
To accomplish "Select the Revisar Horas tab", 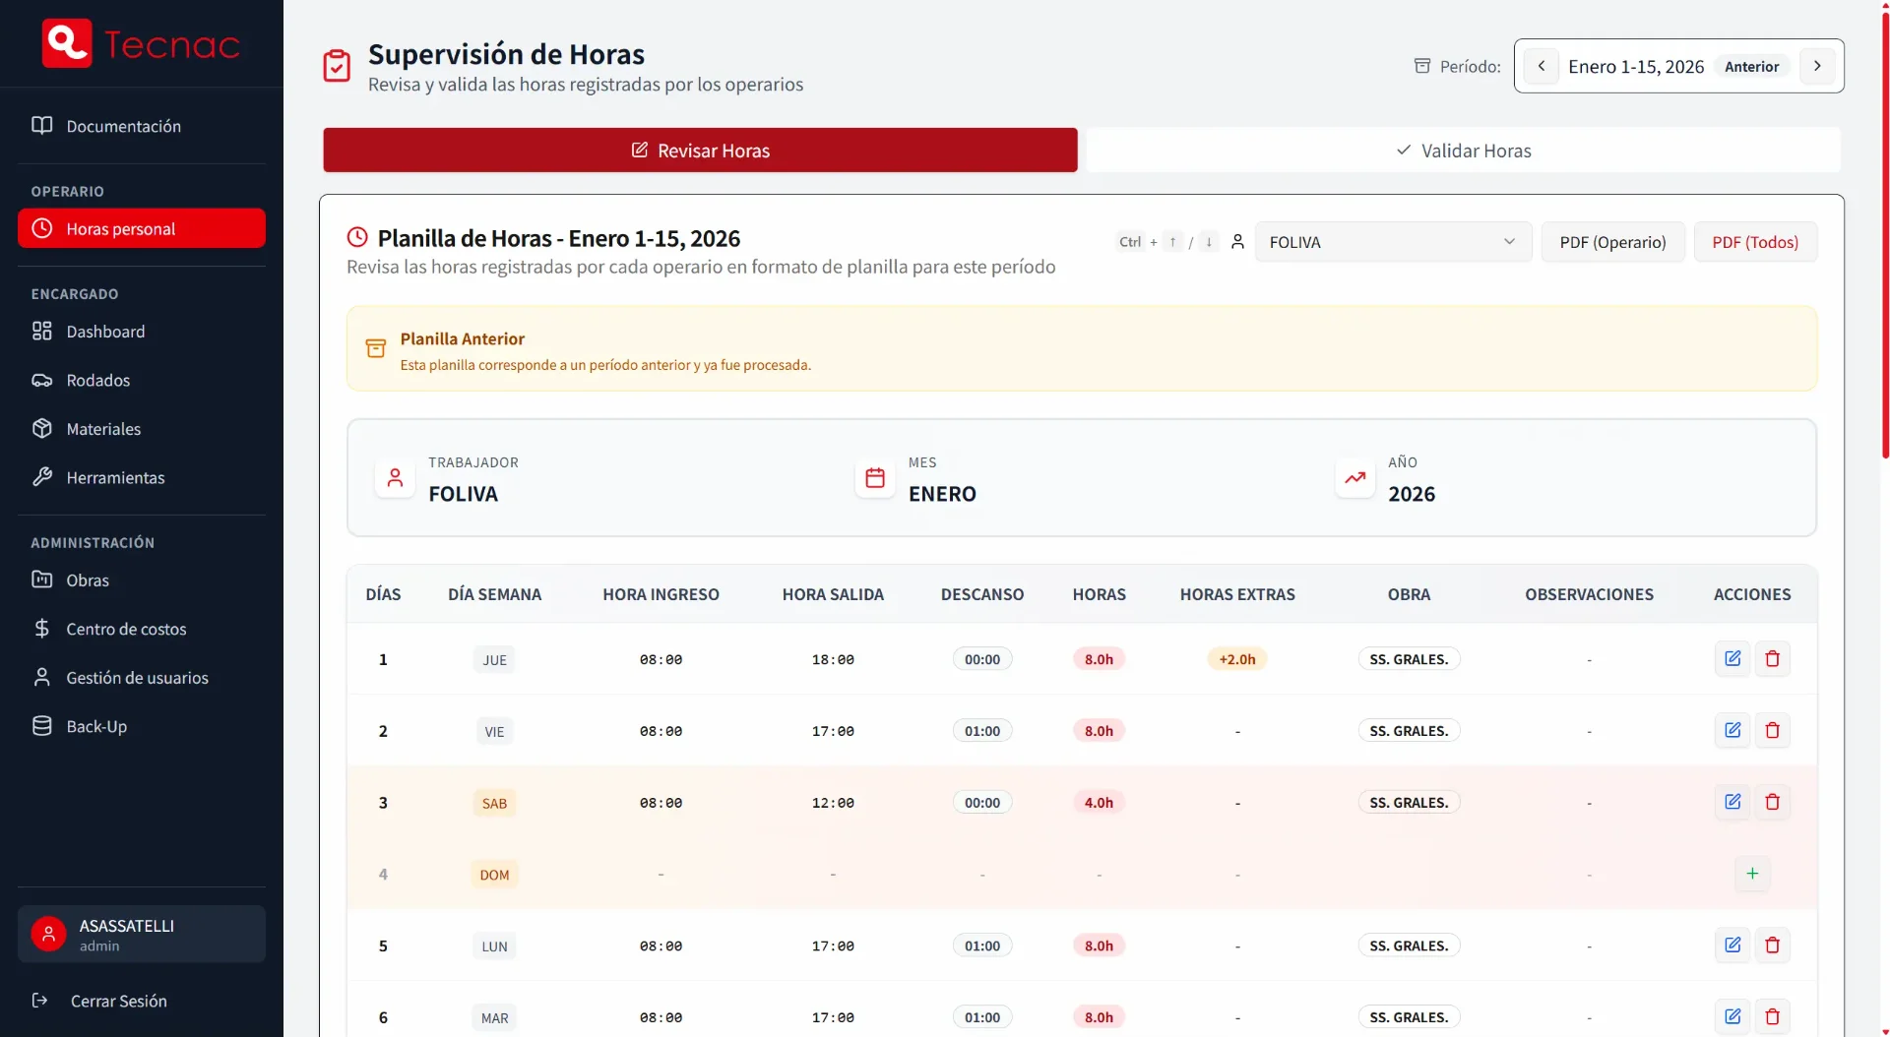I will point(700,151).
